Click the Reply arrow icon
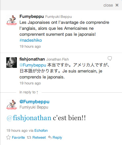The width and height of the screenshot is (122, 145). point(50,137)
